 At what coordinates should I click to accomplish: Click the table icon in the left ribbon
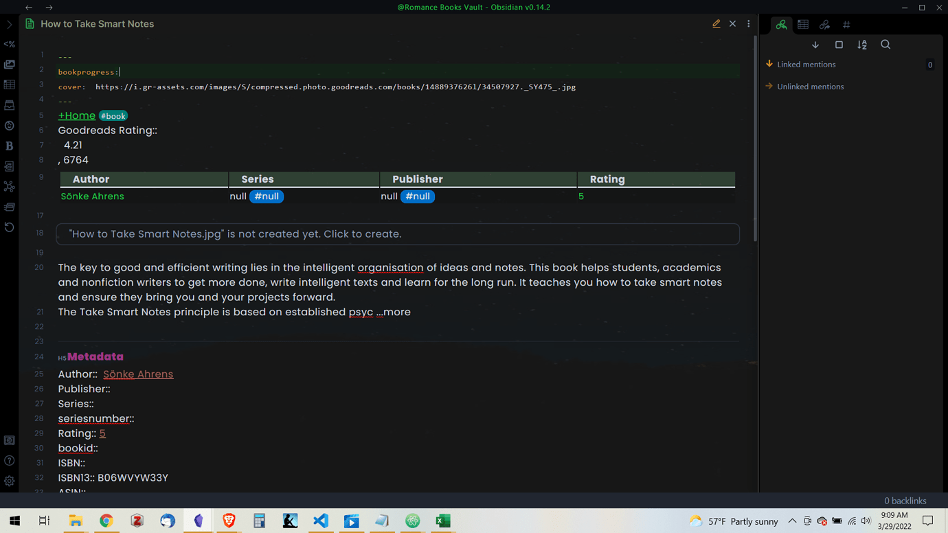[x=9, y=84]
